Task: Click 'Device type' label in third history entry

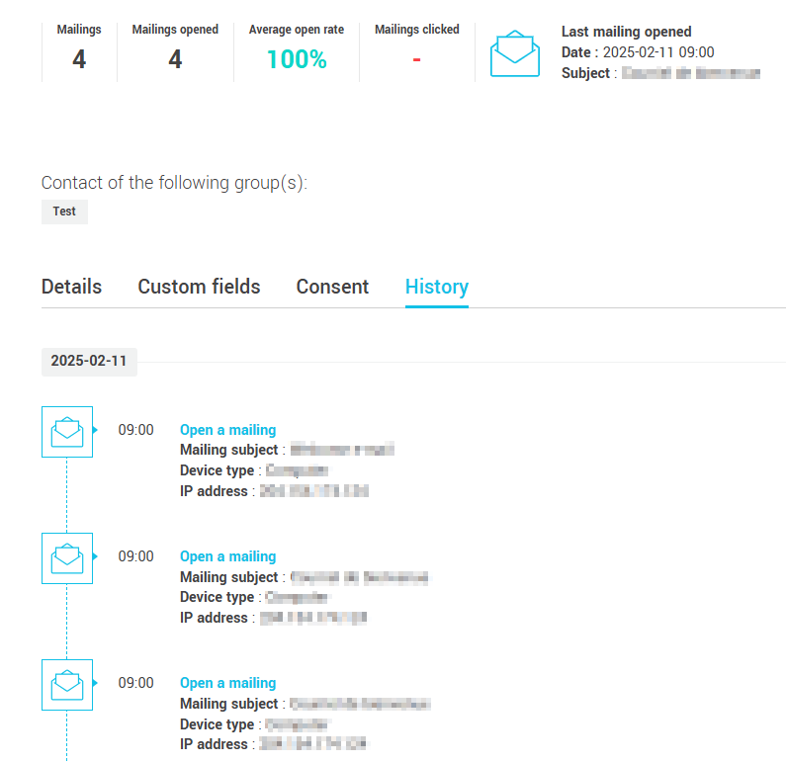Action: click(218, 723)
